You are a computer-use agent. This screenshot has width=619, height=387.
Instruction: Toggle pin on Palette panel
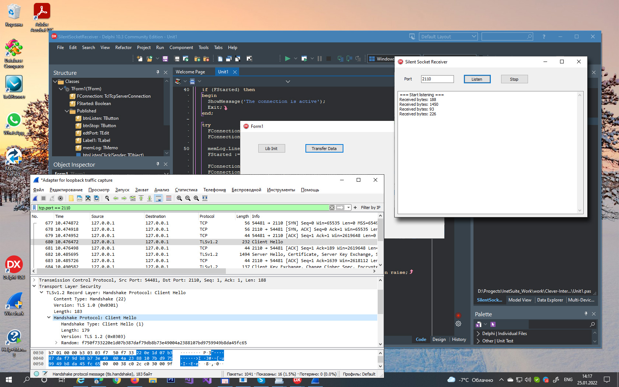586,314
